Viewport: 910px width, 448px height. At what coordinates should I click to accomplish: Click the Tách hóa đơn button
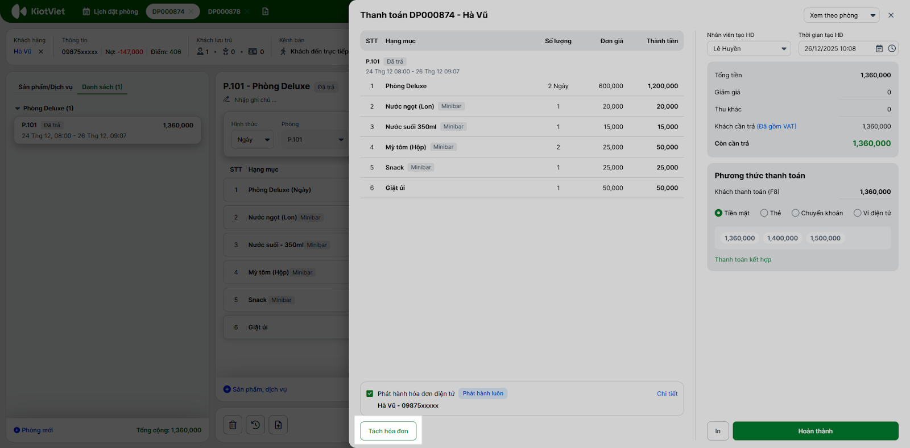click(388, 431)
